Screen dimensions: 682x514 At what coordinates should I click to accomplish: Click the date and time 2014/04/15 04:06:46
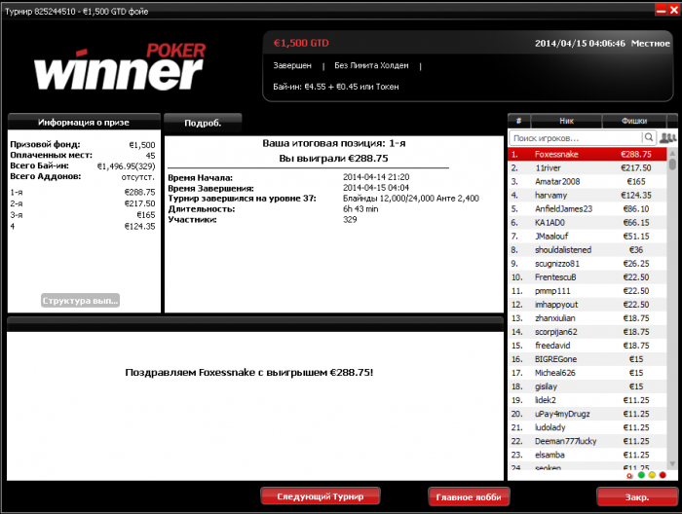(x=580, y=44)
